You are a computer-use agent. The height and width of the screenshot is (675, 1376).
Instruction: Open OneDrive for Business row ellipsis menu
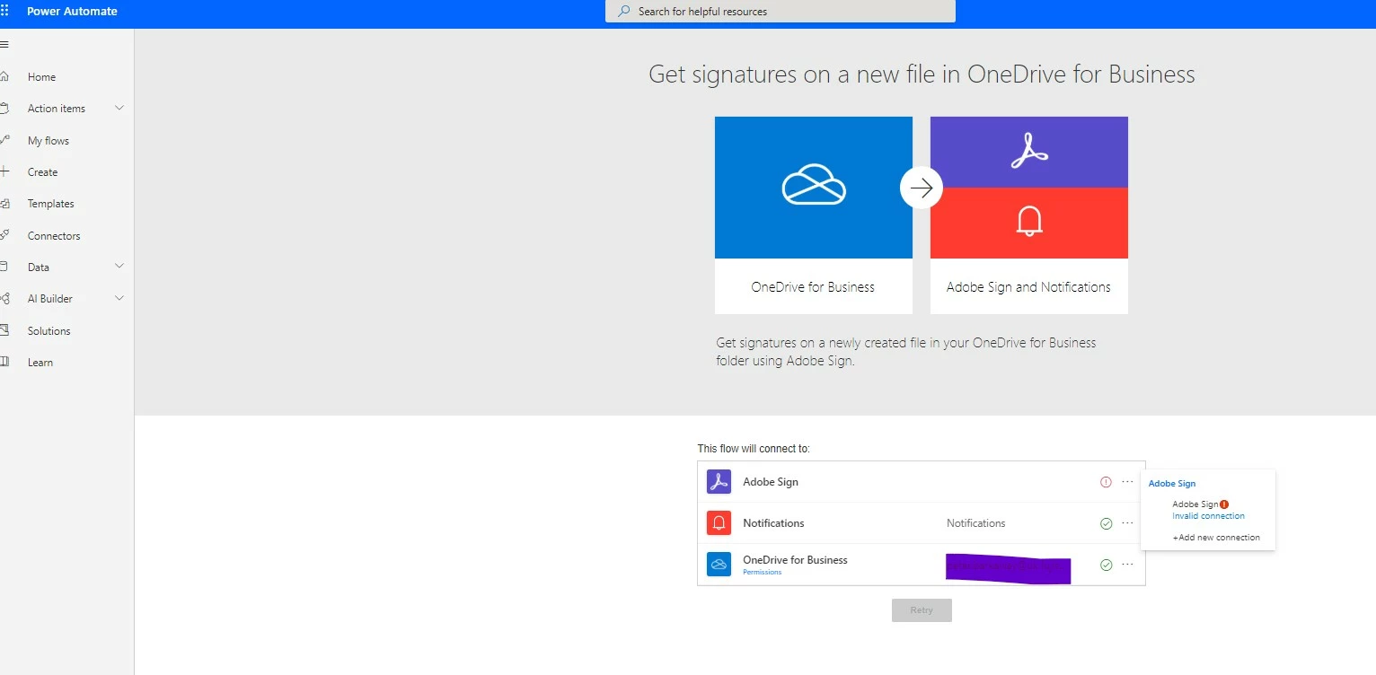[1127, 565]
